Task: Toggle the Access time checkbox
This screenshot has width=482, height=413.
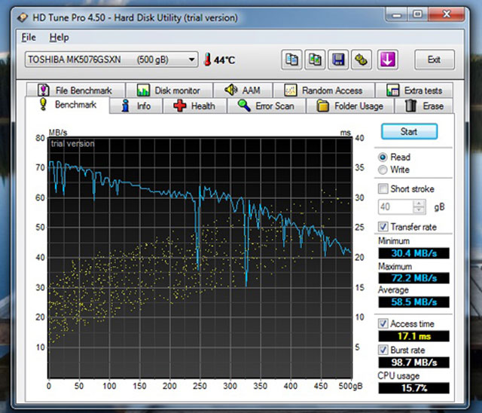Action: [384, 323]
